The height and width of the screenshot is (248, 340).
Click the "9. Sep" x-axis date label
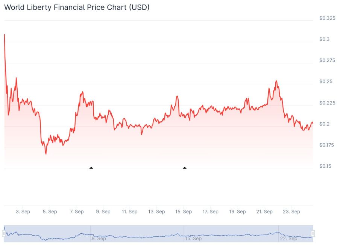pyautogui.click(x=103, y=212)
